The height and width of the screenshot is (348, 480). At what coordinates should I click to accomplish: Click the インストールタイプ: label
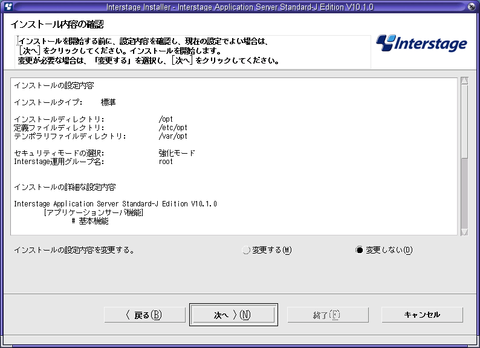48,102
